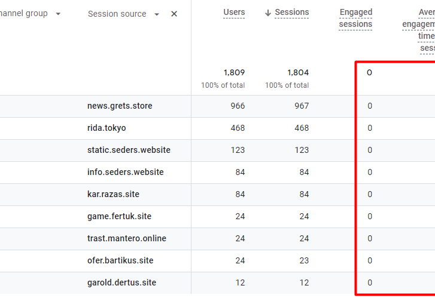Select garold.dertus.site source

pyautogui.click(x=122, y=282)
